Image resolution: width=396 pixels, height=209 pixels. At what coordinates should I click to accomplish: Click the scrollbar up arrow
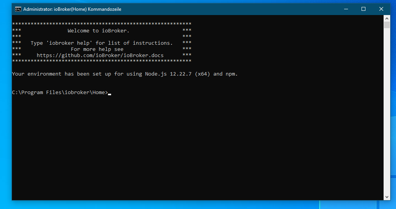[387, 19]
